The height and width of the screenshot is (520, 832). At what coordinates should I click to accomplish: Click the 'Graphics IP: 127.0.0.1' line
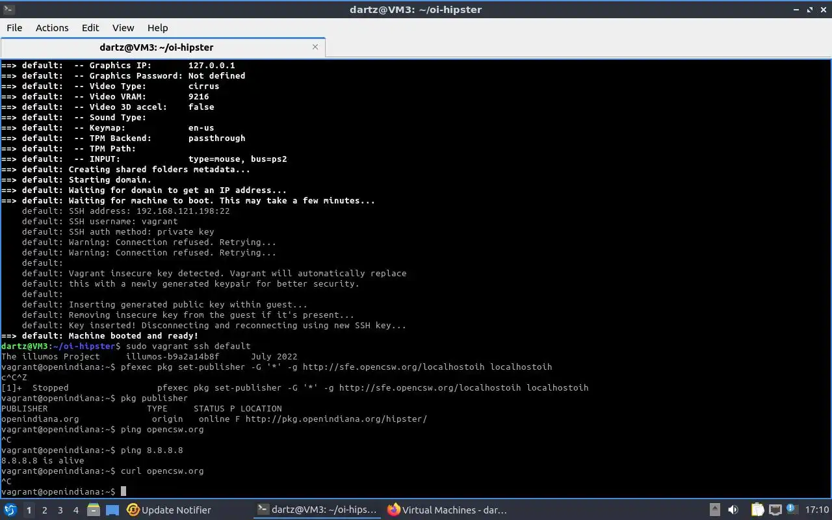coord(118,65)
